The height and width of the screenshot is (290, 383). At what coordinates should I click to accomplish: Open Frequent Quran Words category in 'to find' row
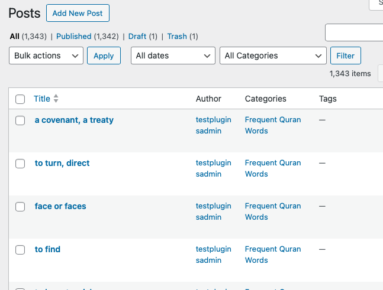pyautogui.click(x=273, y=255)
